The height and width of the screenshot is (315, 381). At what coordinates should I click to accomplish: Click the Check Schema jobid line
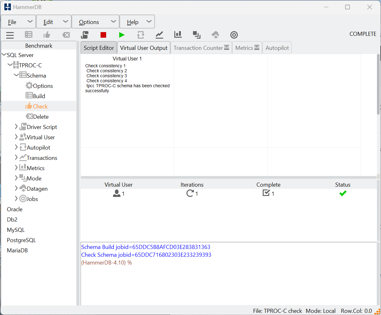click(x=146, y=255)
